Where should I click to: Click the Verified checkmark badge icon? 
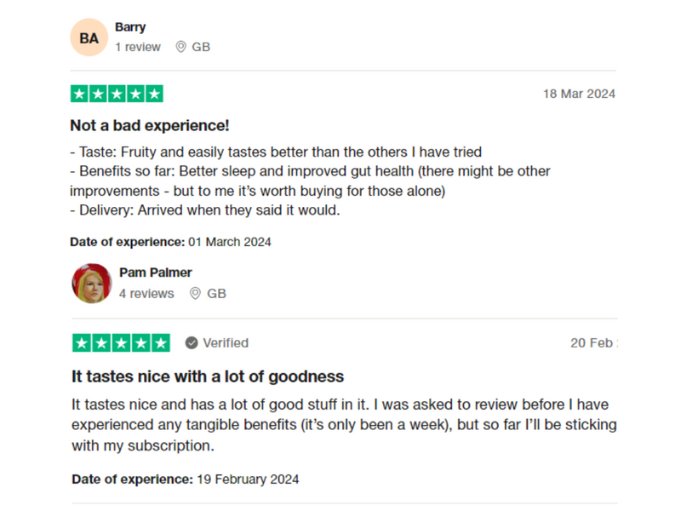[192, 342]
